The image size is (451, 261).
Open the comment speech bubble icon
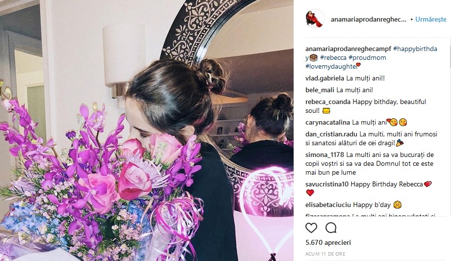point(331,228)
